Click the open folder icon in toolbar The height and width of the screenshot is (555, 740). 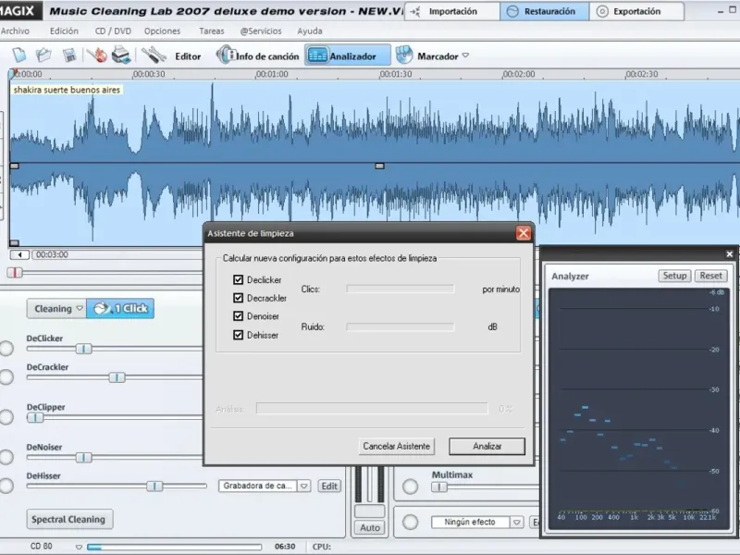[x=45, y=55]
